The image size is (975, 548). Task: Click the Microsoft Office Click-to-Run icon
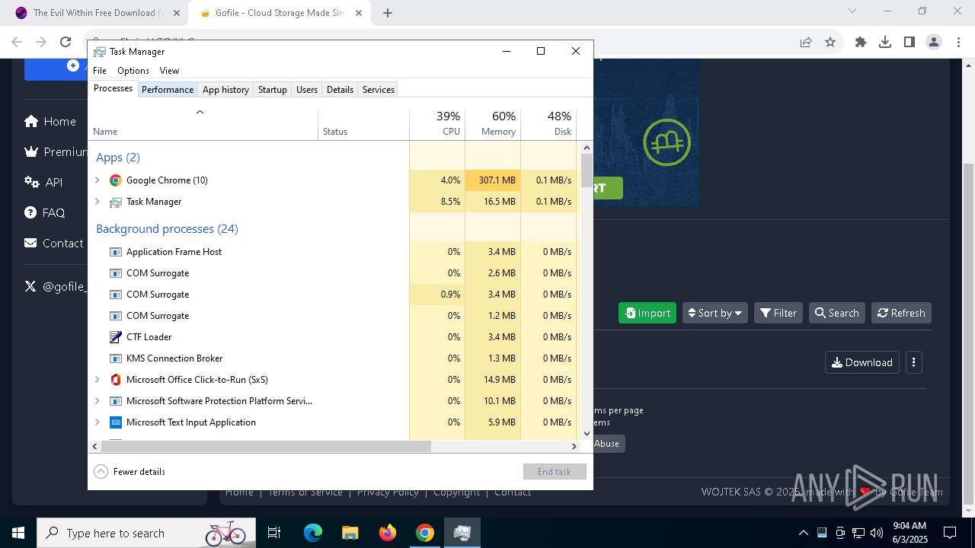click(116, 380)
